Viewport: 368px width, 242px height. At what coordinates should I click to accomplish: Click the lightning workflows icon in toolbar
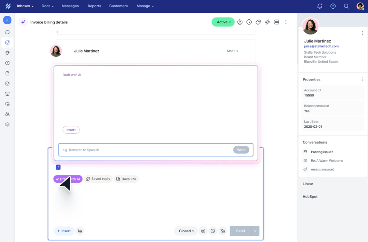coord(267,22)
